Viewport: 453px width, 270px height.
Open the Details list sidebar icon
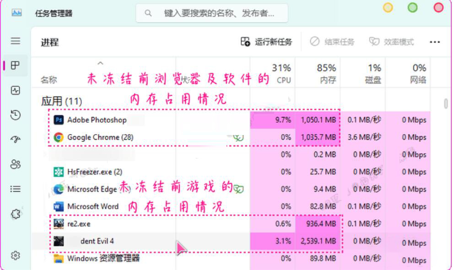(16, 189)
